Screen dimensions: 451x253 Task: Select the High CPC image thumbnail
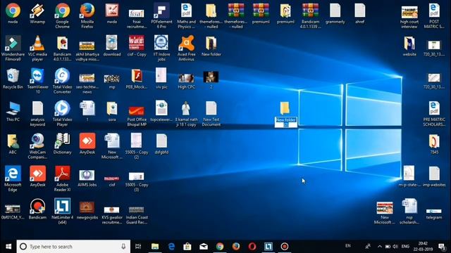[186, 81]
